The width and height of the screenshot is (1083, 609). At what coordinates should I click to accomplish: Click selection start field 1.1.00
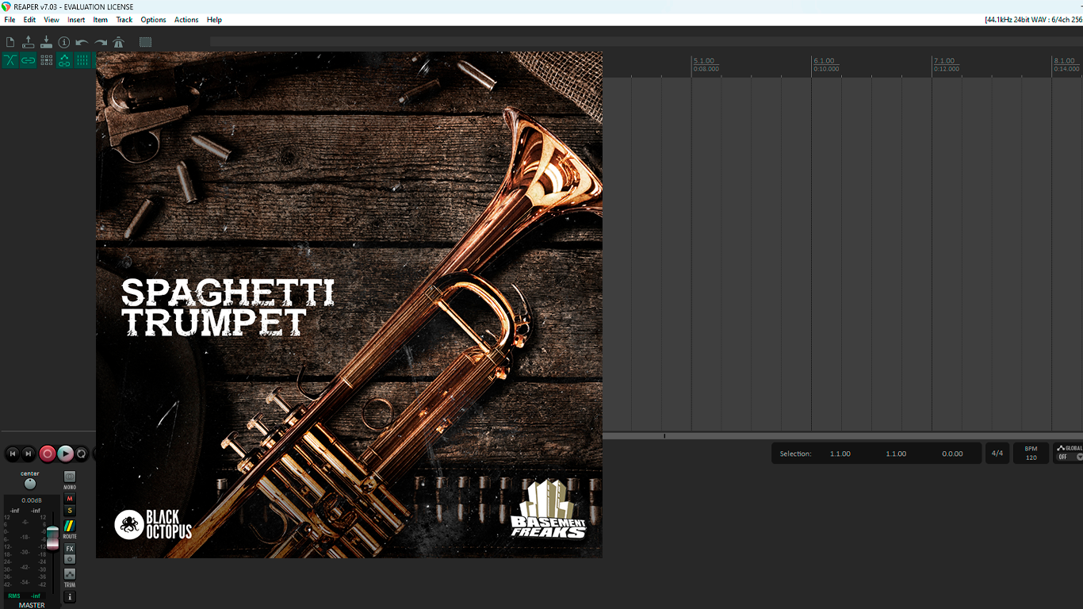click(840, 454)
